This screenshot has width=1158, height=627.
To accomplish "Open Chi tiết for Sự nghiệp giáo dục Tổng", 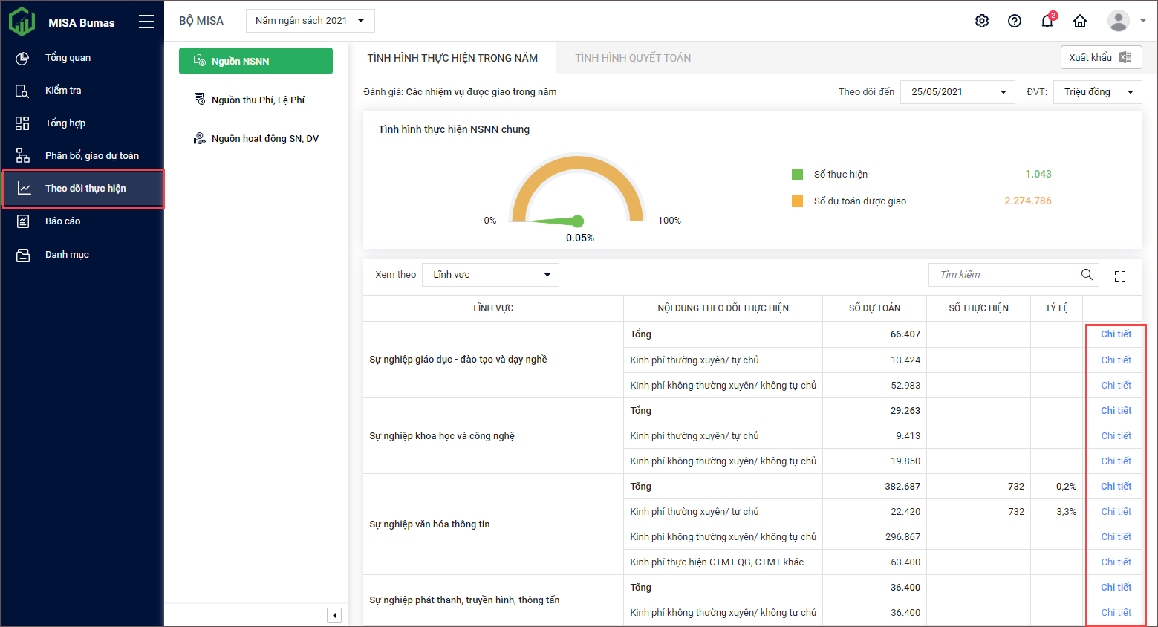I will click(x=1116, y=334).
